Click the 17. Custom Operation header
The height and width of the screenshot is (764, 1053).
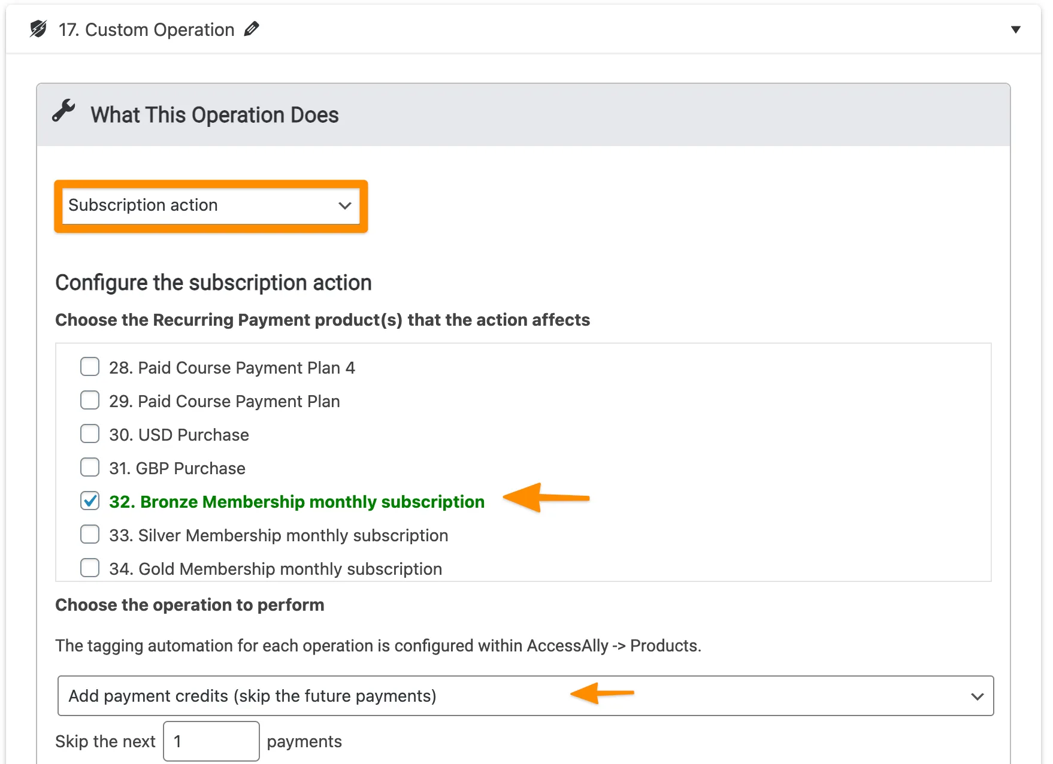coord(146,29)
